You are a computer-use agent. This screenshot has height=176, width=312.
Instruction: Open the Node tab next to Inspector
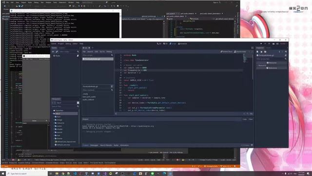[269, 48]
